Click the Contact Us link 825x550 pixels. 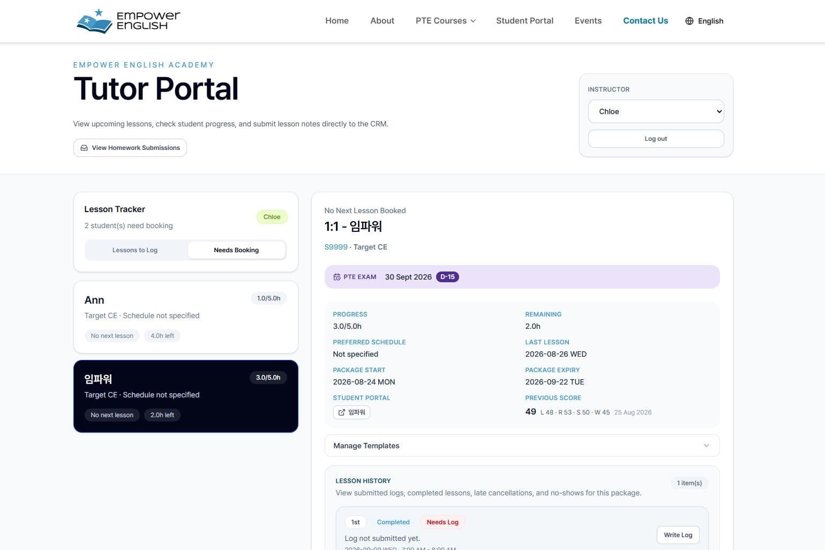point(646,21)
